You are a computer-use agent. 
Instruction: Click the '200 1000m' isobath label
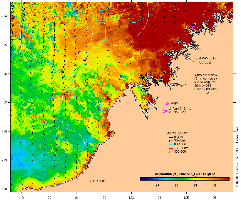98,181
